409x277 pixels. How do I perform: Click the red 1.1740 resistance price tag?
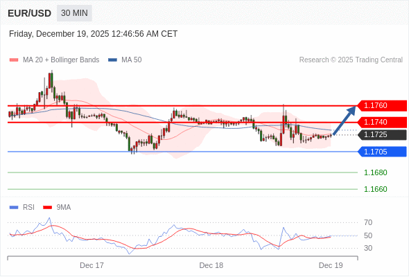382,122
